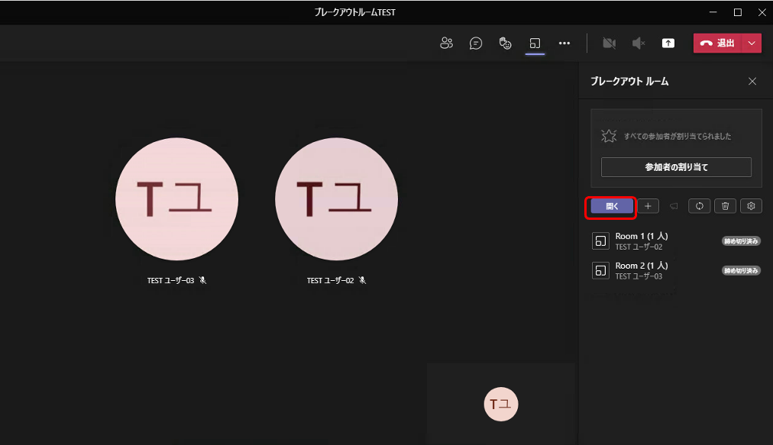Open rooms with the 開く button
This screenshot has width=773, height=445.
[x=612, y=206]
